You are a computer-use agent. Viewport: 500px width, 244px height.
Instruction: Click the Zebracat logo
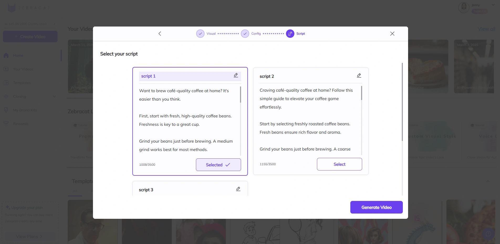29,8
